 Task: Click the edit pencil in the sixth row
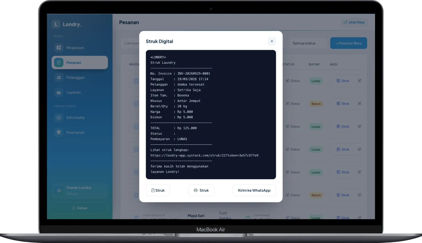click(x=359, y=195)
